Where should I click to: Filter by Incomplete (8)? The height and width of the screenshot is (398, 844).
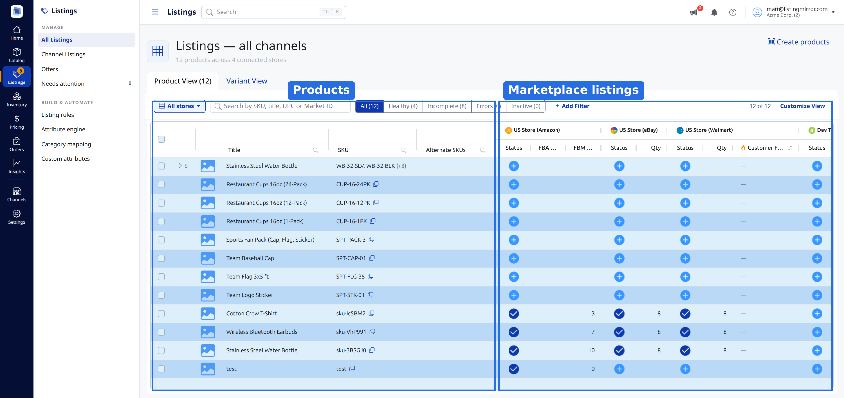(x=446, y=106)
